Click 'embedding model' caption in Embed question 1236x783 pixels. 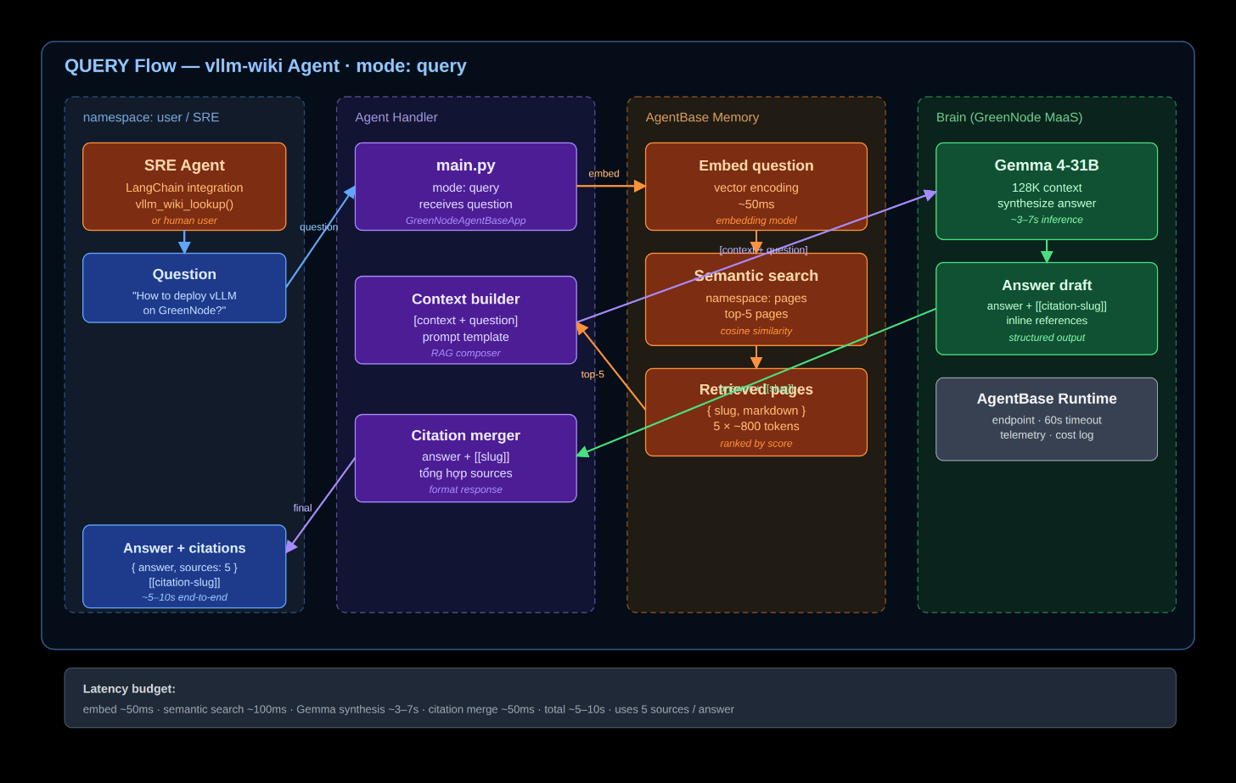pyautogui.click(x=756, y=221)
